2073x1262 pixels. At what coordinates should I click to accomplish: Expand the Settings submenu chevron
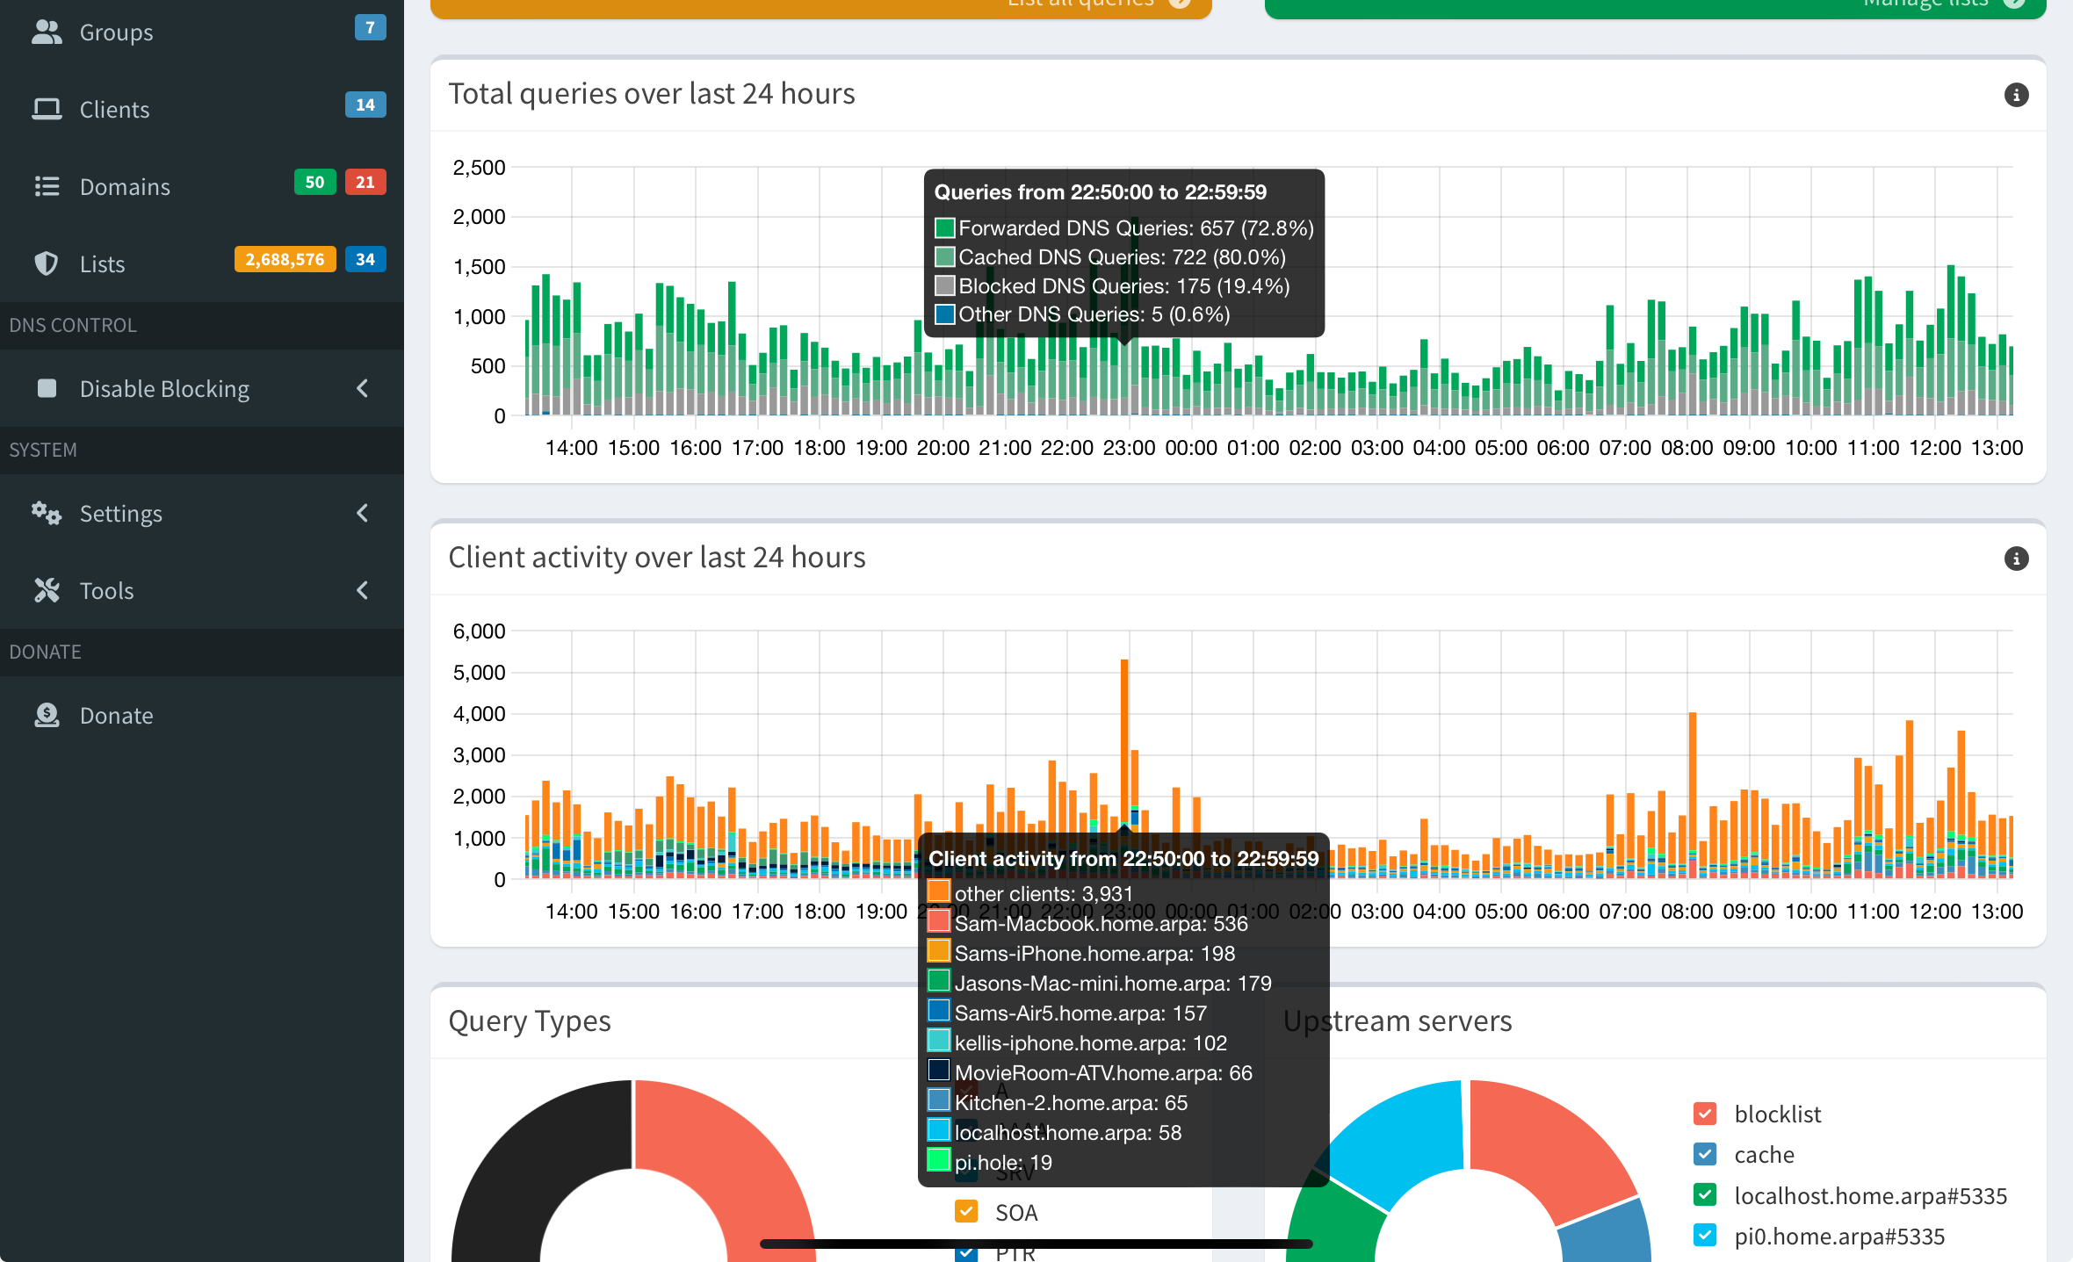(362, 513)
